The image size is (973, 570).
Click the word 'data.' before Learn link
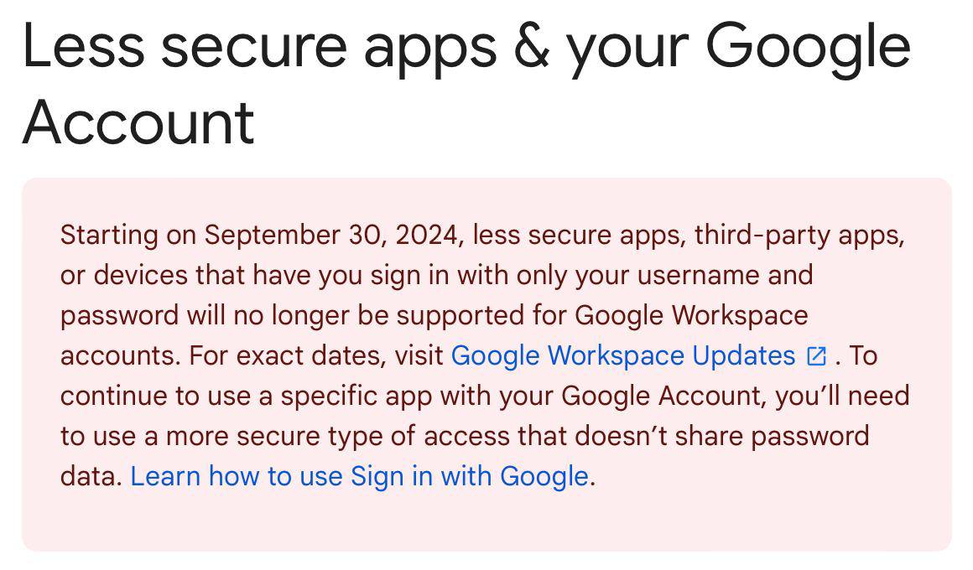pos(92,476)
